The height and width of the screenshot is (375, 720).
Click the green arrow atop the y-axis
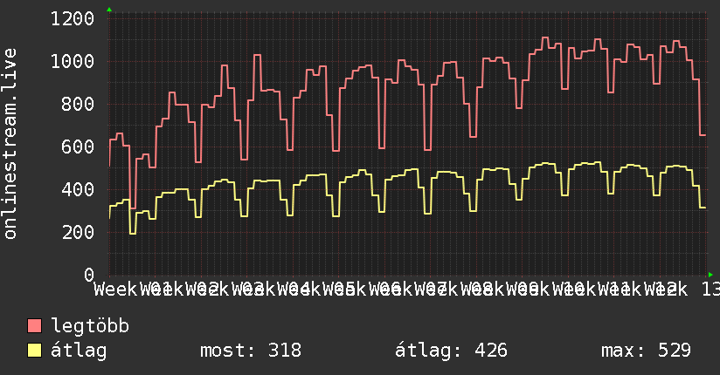[109, 10]
